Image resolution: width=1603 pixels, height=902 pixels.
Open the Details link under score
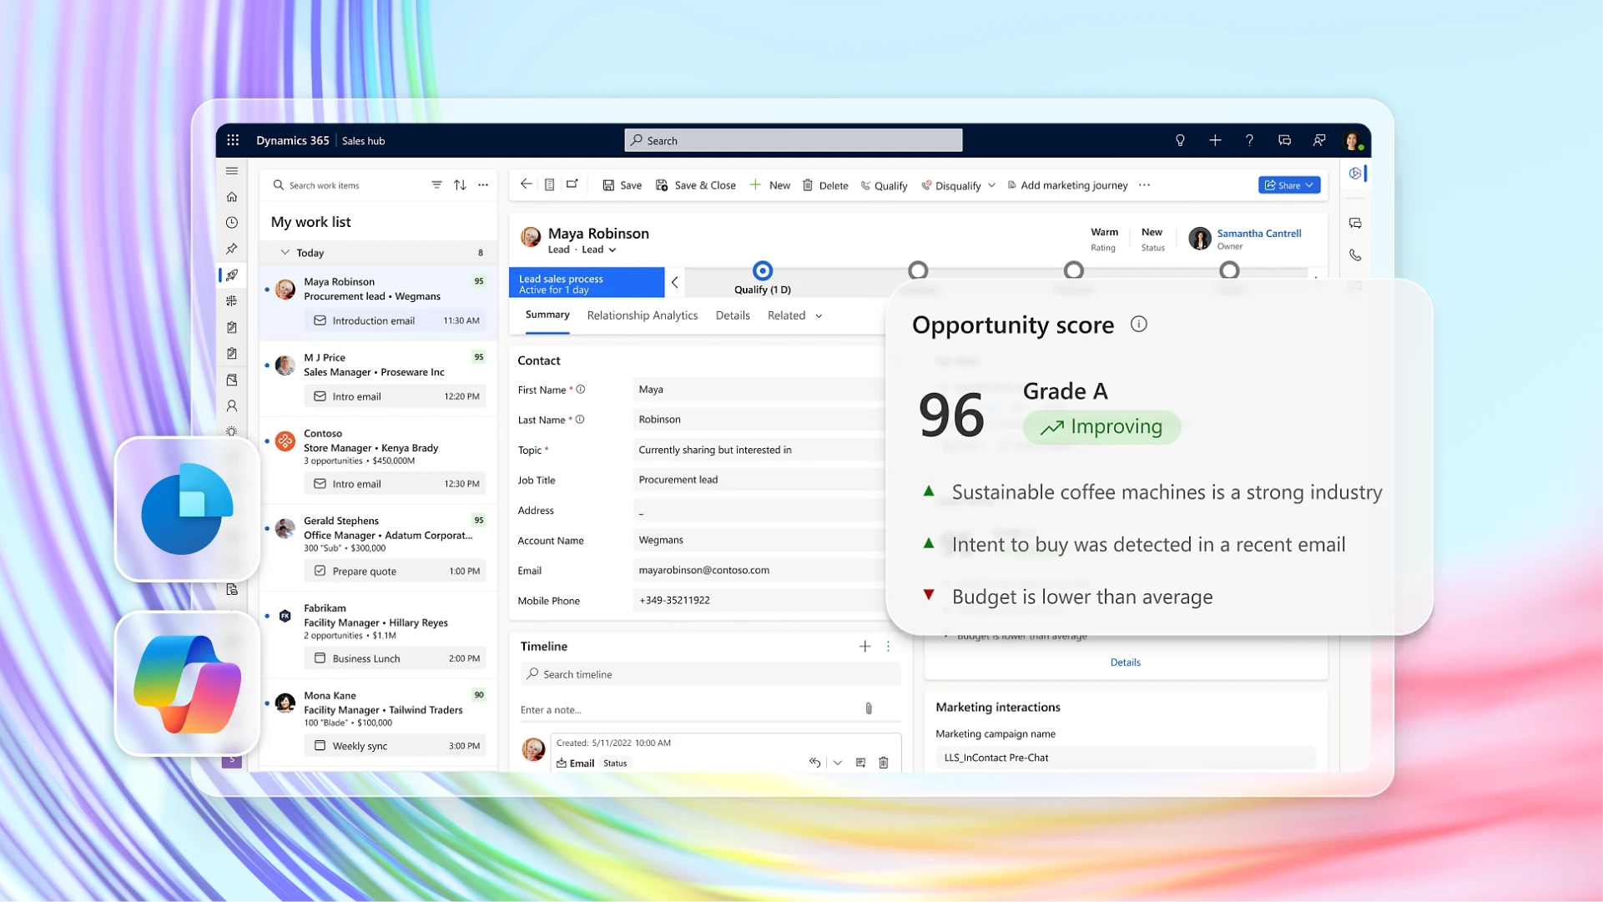(x=1125, y=662)
